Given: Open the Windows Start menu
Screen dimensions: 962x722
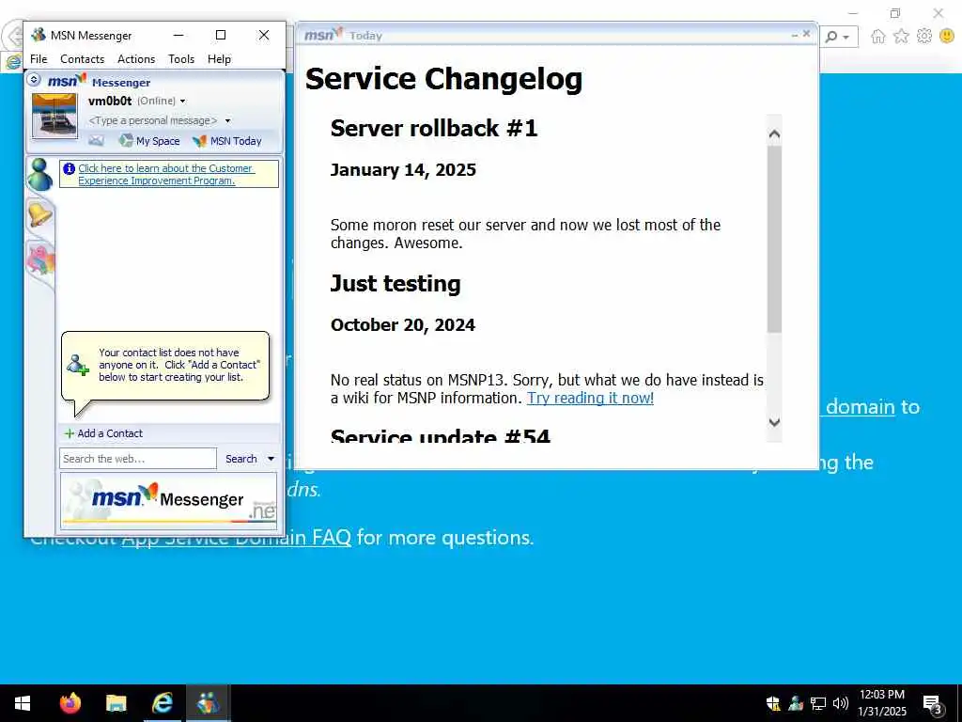Looking at the screenshot, I should tap(23, 703).
